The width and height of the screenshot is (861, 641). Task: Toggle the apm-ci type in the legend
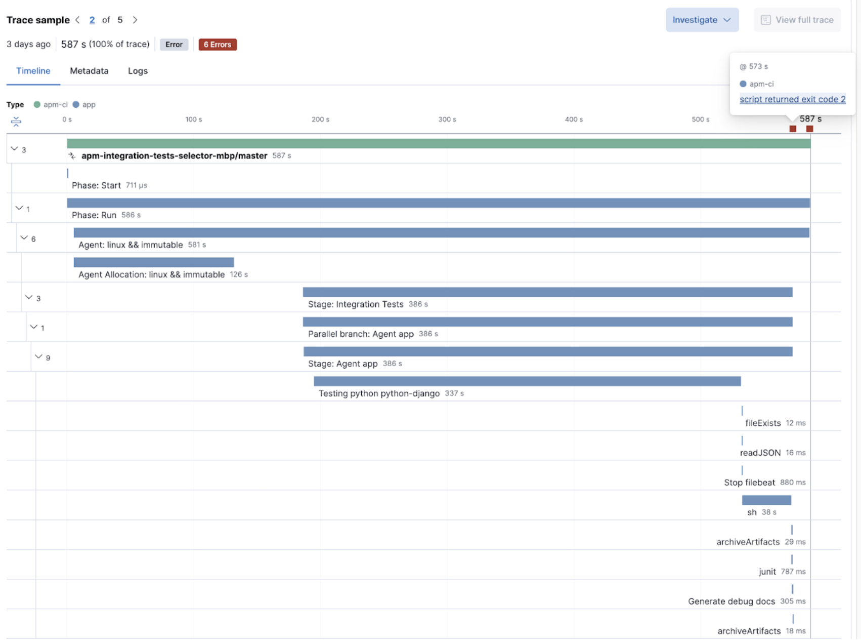(36, 105)
